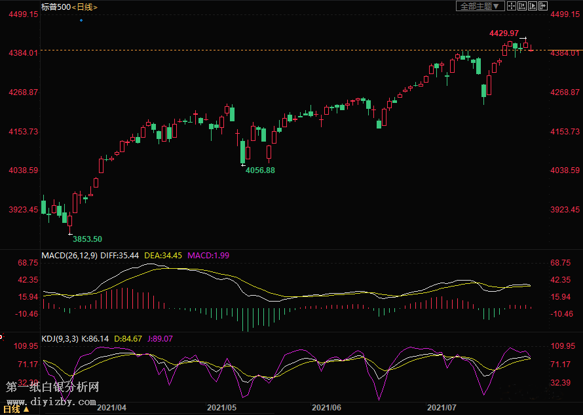
Task: Click the 4056.88 low price marker
Action: coord(260,170)
